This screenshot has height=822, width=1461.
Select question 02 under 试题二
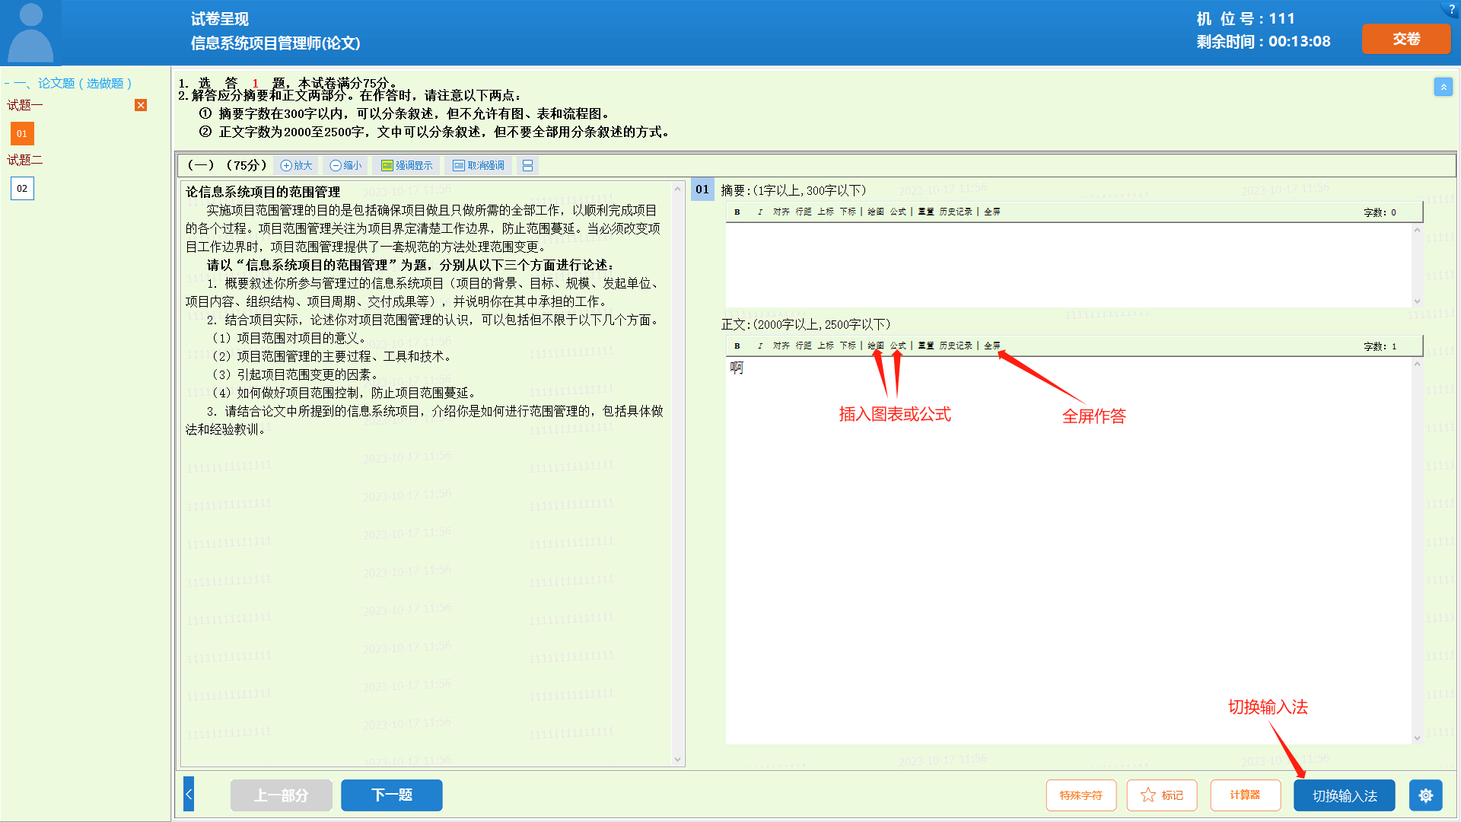22,189
